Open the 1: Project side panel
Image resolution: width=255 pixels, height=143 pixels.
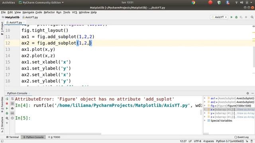[2, 28]
